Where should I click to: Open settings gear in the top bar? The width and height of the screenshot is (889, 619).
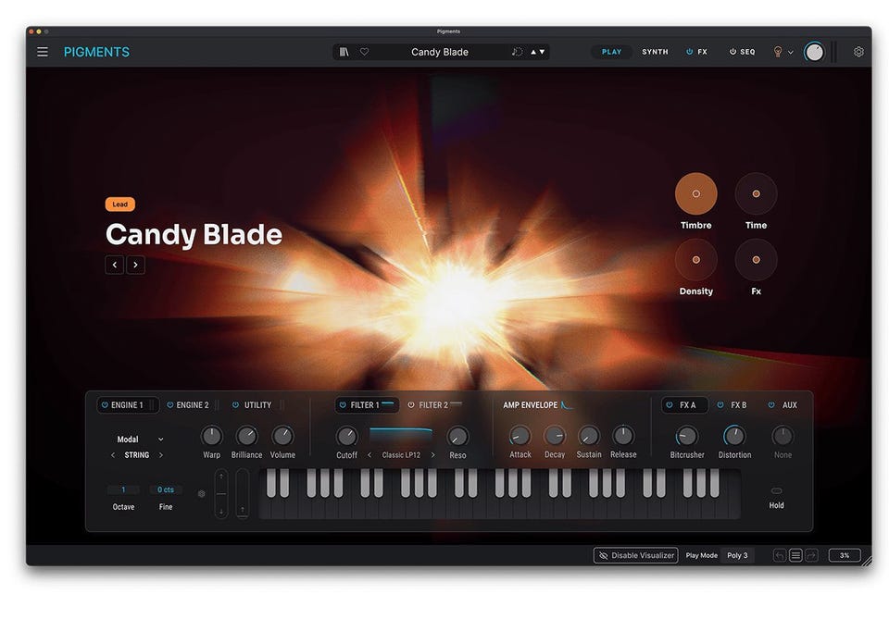859,52
